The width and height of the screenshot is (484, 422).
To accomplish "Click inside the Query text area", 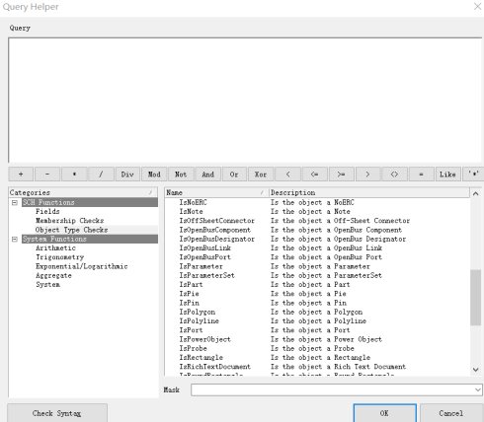I will pos(245,100).
